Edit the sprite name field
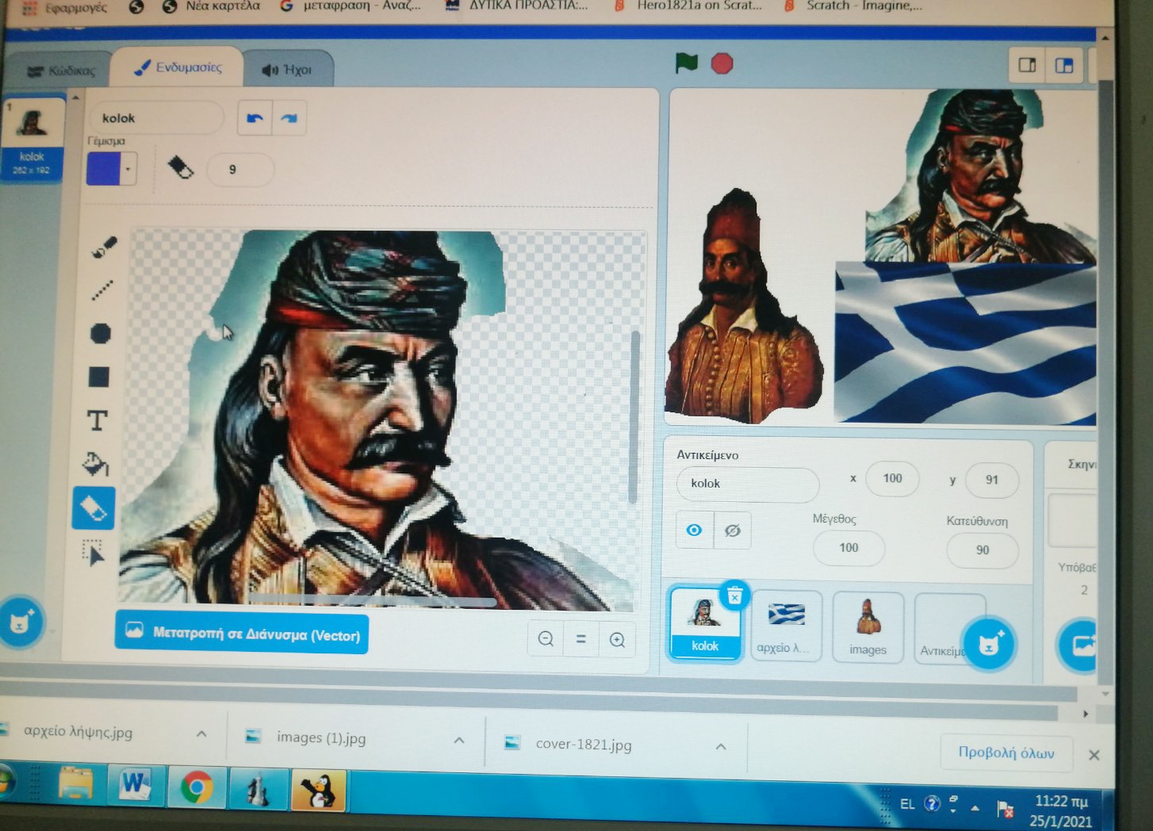Screen dimensions: 1153x831 [747, 484]
